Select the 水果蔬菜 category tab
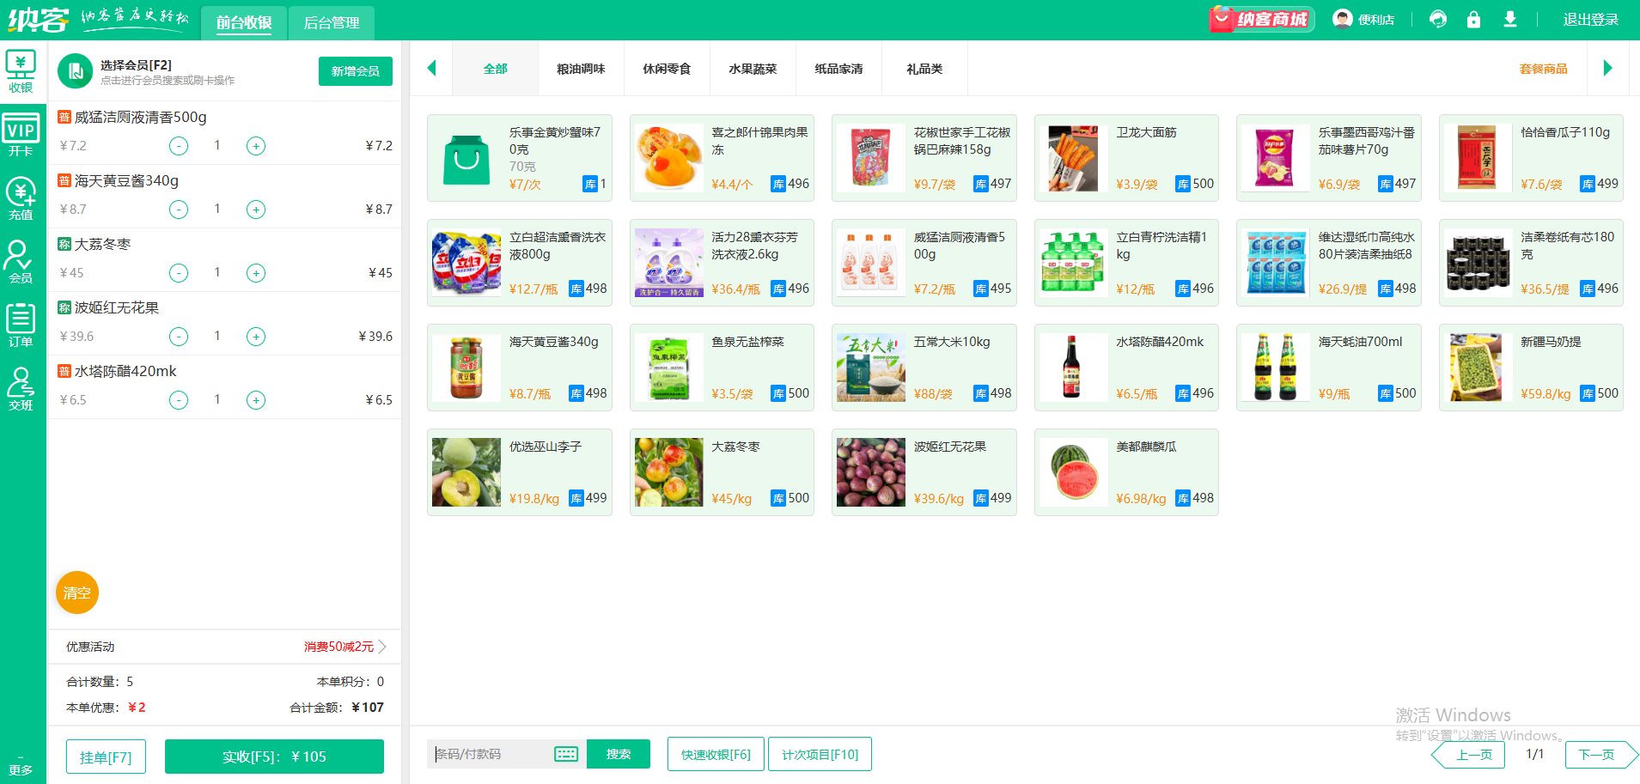The height and width of the screenshot is (784, 1640). (753, 69)
